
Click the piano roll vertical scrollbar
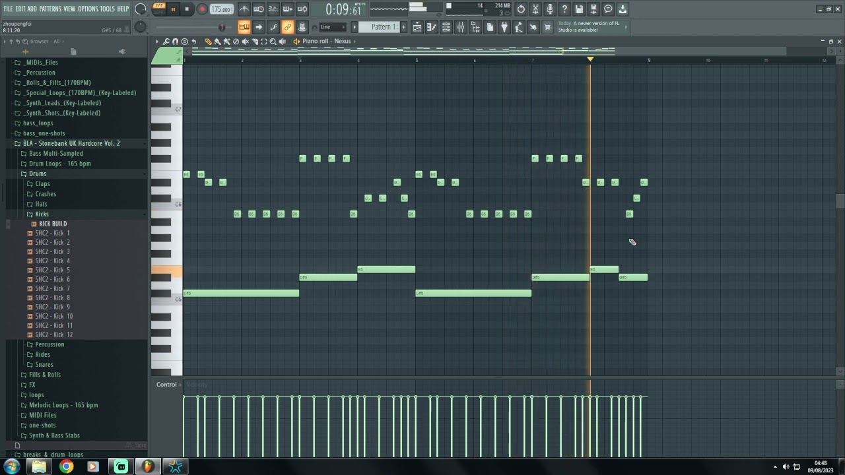tap(840, 201)
